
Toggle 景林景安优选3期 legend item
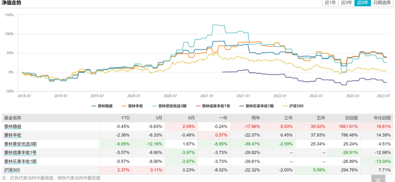(173, 106)
